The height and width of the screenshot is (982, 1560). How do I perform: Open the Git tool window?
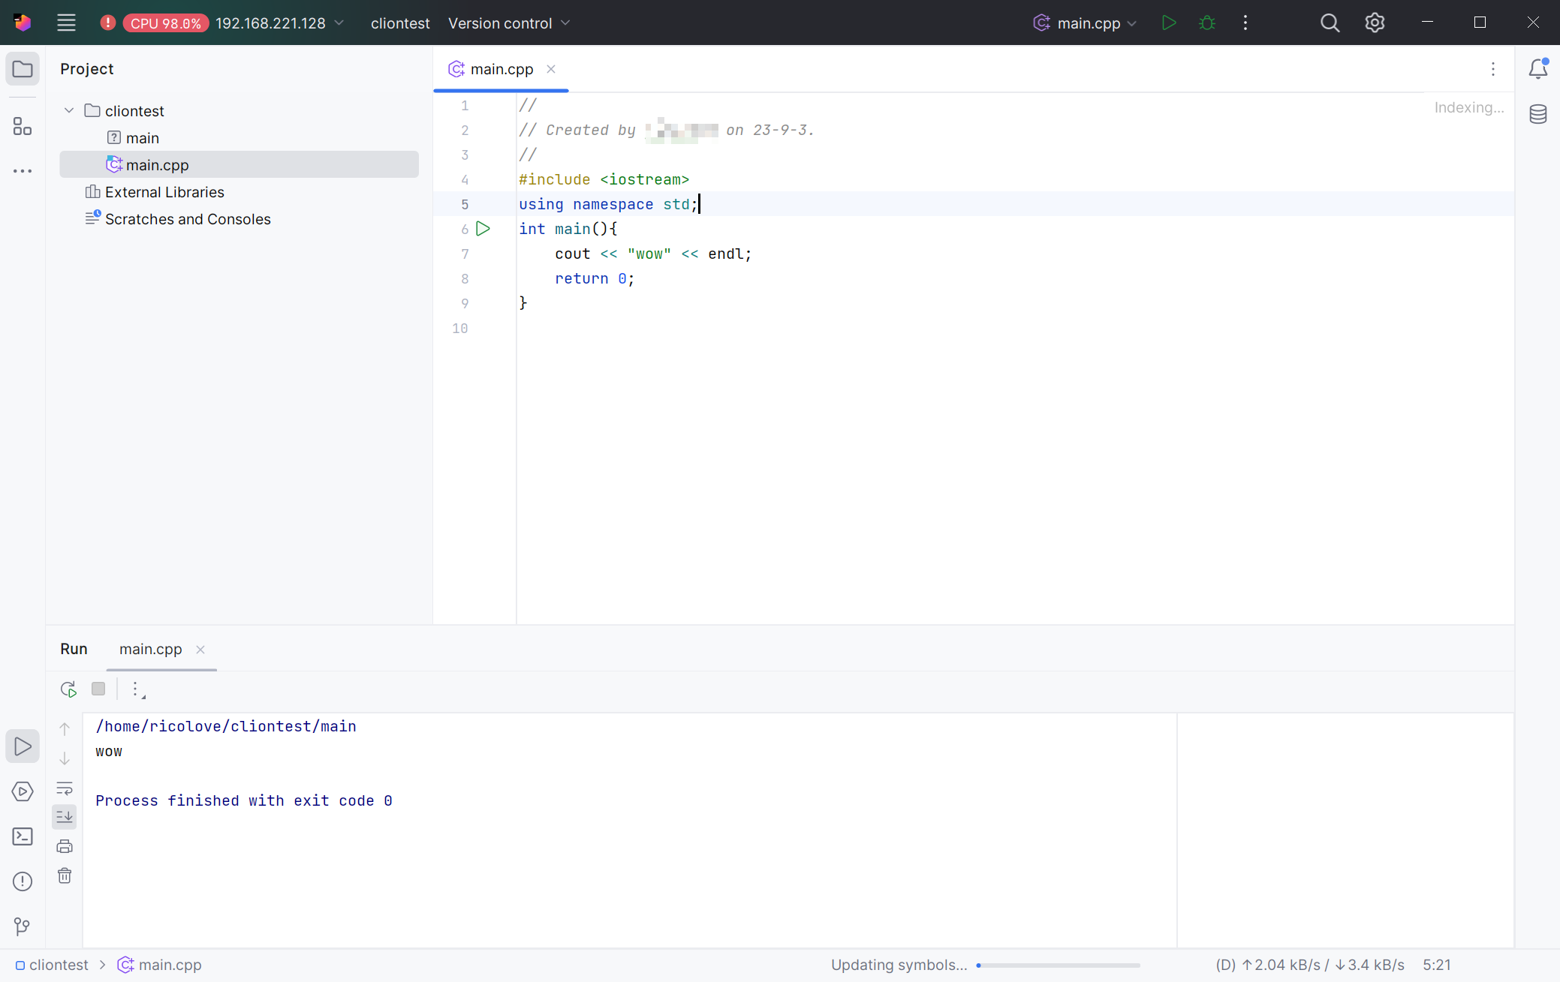click(23, 926)
